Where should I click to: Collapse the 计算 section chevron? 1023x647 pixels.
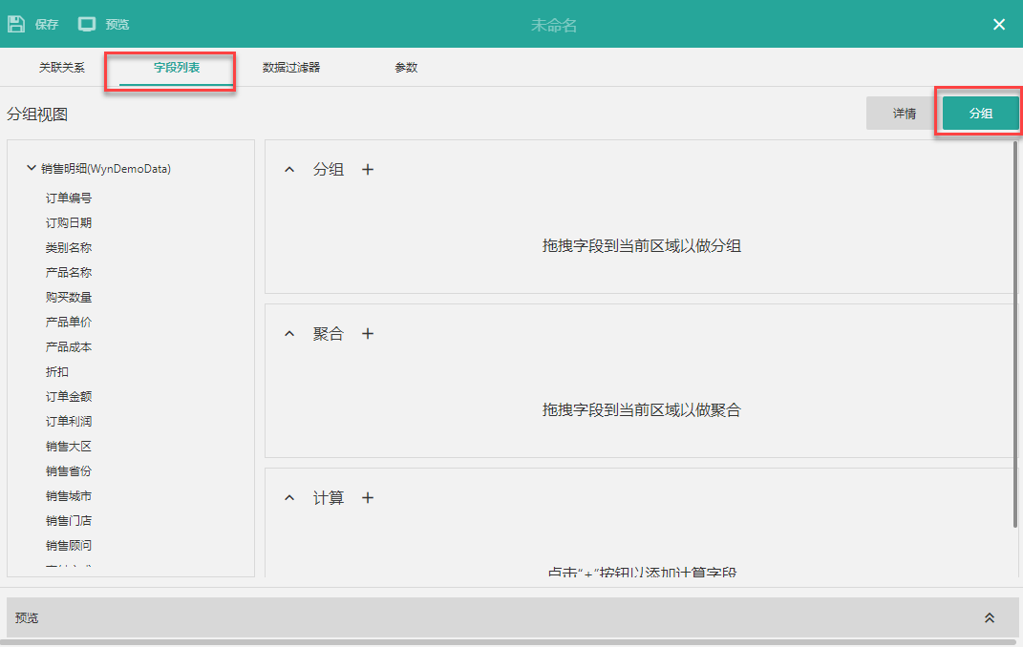point(289,498)
